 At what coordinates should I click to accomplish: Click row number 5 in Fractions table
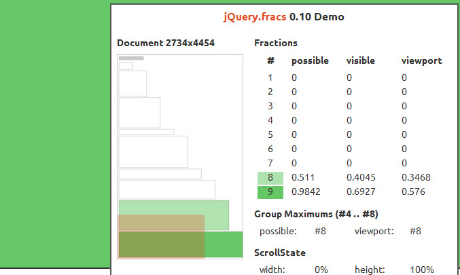(x=270, y=135)
